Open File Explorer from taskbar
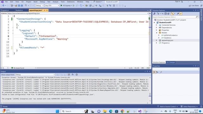The width and height of the screenshot is (203, 114). (105, 111)
